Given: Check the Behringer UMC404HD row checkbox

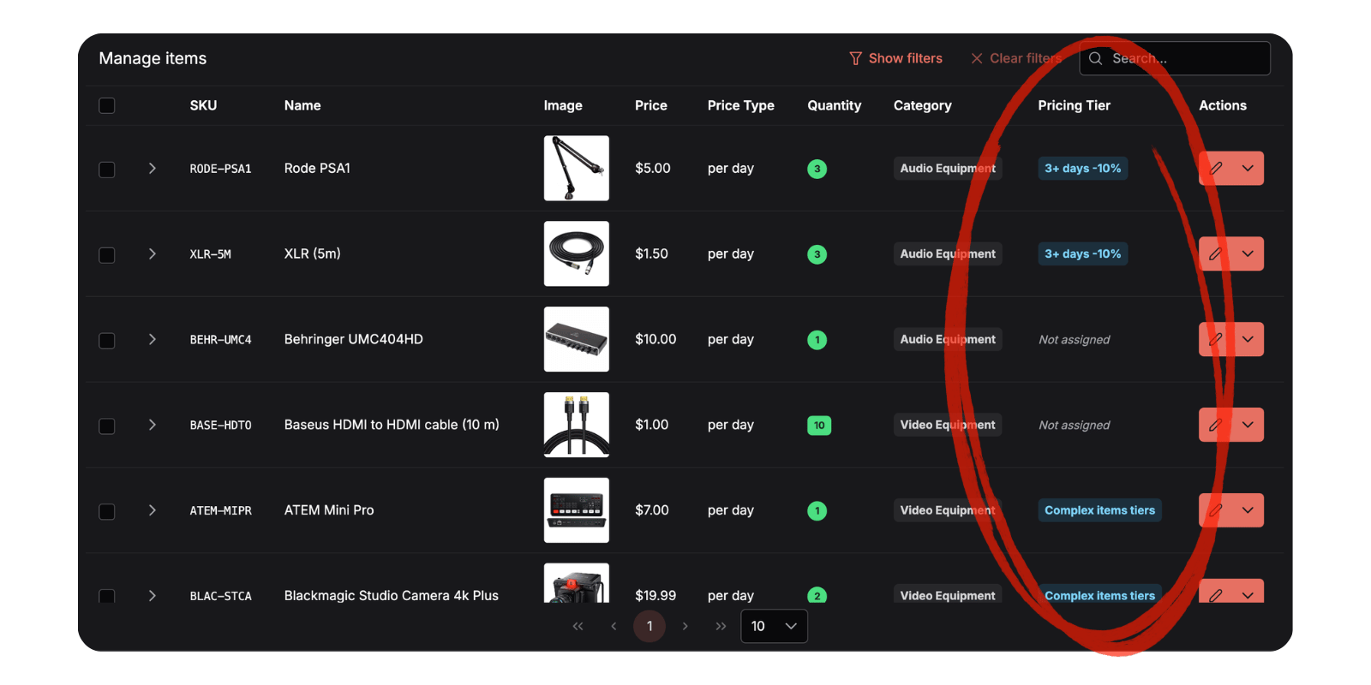Looking at the screenshot, I should [x=107, y=341].
